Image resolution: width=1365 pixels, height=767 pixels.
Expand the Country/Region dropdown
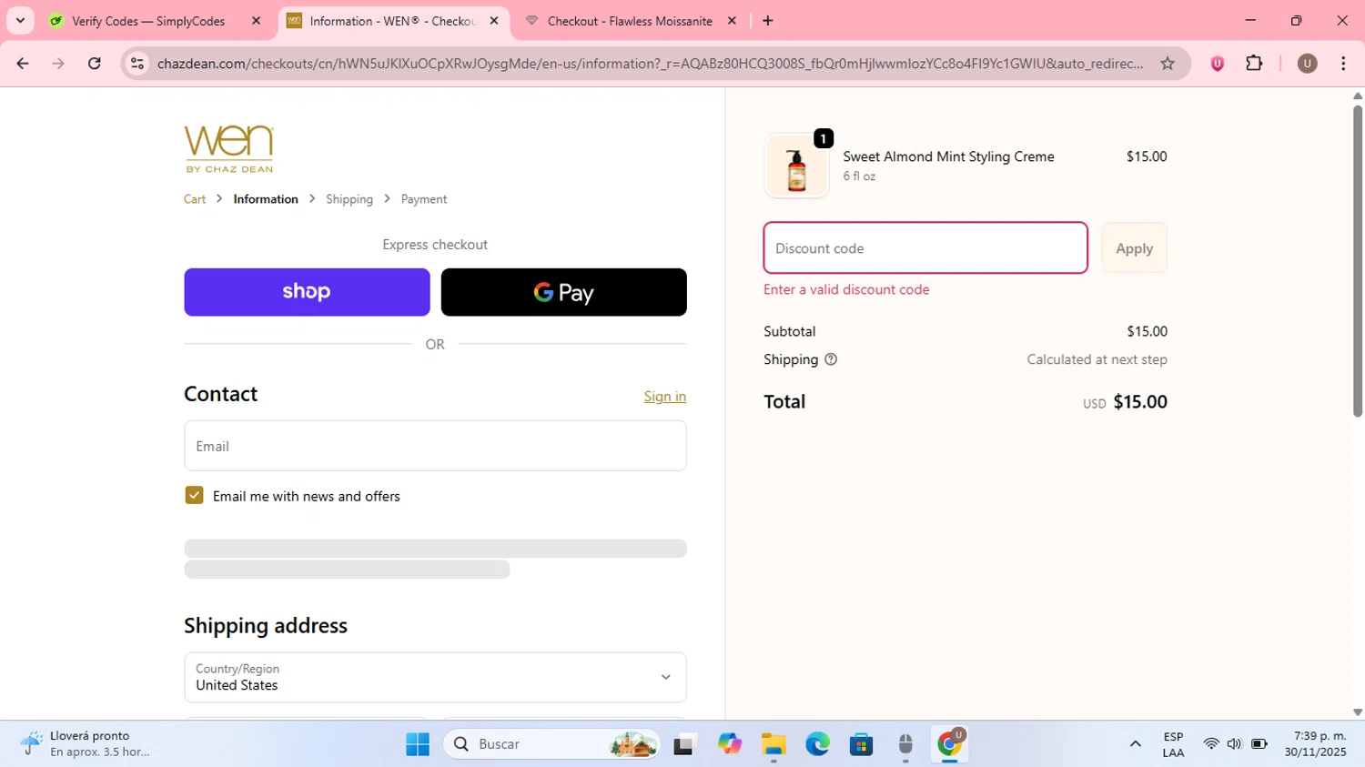435,677
